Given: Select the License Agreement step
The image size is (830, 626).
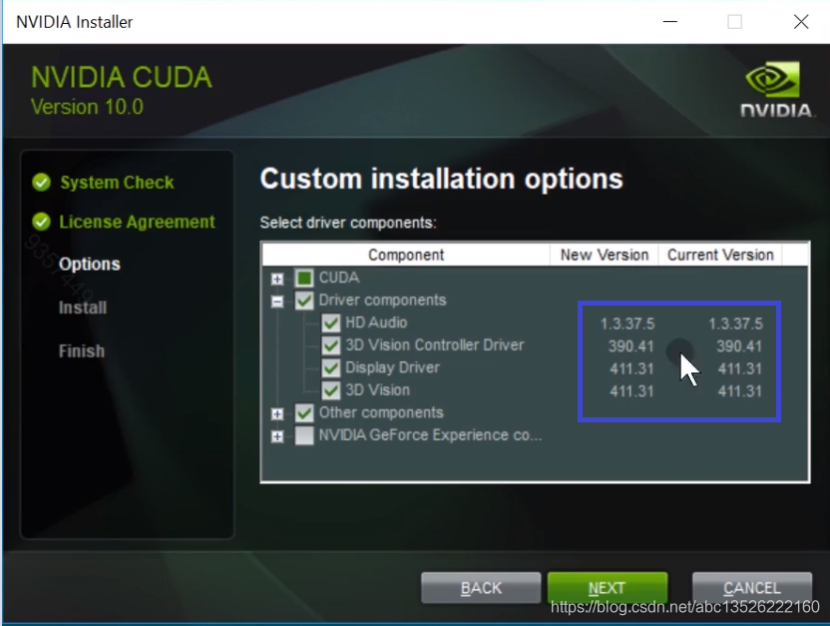Looking at the screenshot, I should pyautogui.click(x=137, y=222).
